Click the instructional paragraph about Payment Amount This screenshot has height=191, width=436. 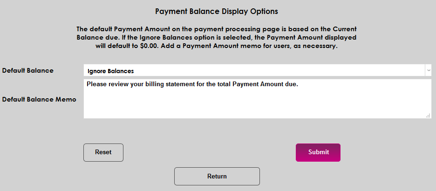[x=217, y=38]
